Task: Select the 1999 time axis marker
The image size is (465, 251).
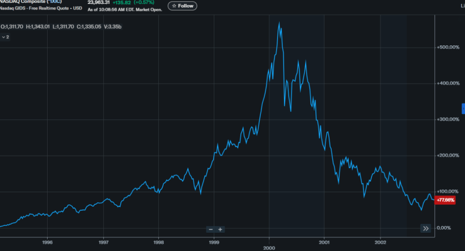Action: tap(214, 241)
